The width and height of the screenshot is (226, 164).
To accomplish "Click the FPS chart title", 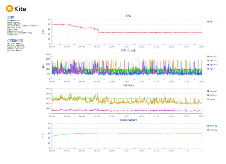I will pyautogui.click(x=128, y=15).
